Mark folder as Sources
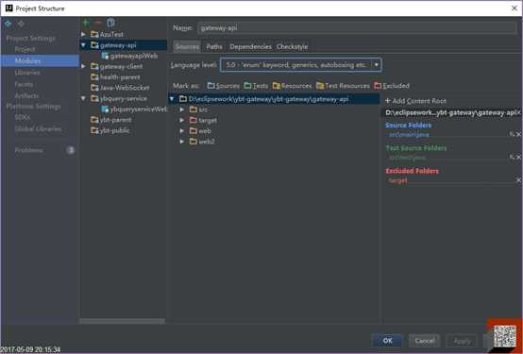 [223, 86]
